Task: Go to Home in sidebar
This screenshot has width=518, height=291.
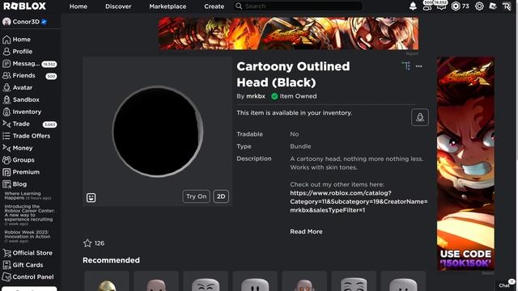Action: (16, 40)
